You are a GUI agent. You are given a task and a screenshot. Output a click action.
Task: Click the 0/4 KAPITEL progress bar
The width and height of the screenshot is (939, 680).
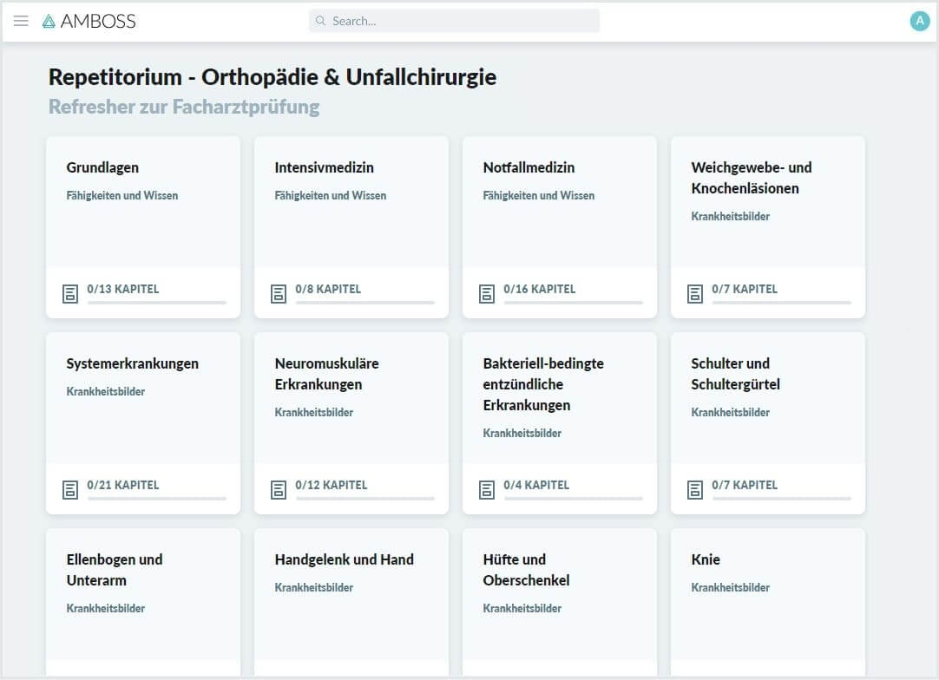[x=574, y=499]
